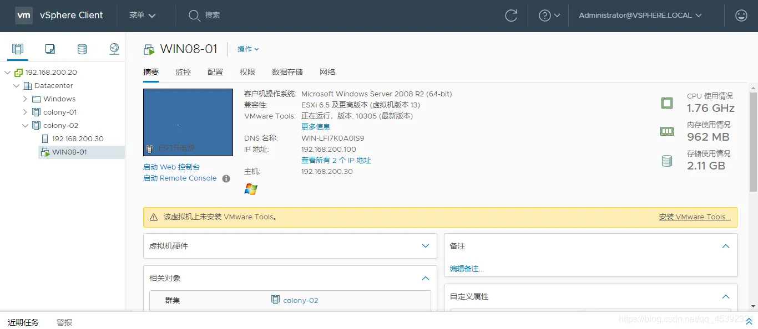Screen dimensions: 758x329
Task: Collapse the 相关对象 panel
Action: (x=426, y=278)
